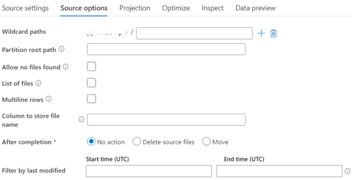Choose Move as completion action
This screenshot has height=180, width=352.
coord(206,142)
